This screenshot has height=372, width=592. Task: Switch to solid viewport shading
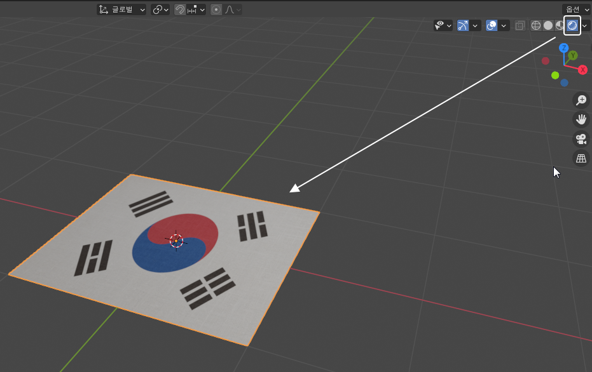548,25
